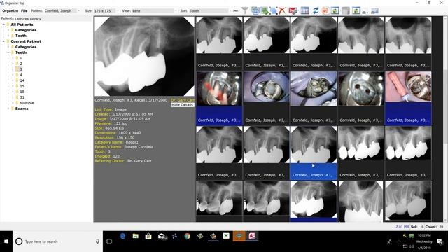The height and width of the screenshot is (252, 448).
Task: Open the Action Center notifications icon
Action: click(x=440, y=242)
